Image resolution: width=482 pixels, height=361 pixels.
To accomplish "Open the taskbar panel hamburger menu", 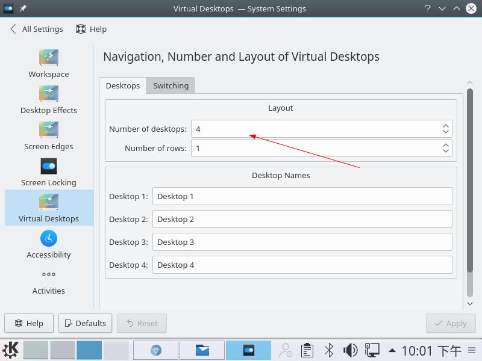I will coord(472,350).
